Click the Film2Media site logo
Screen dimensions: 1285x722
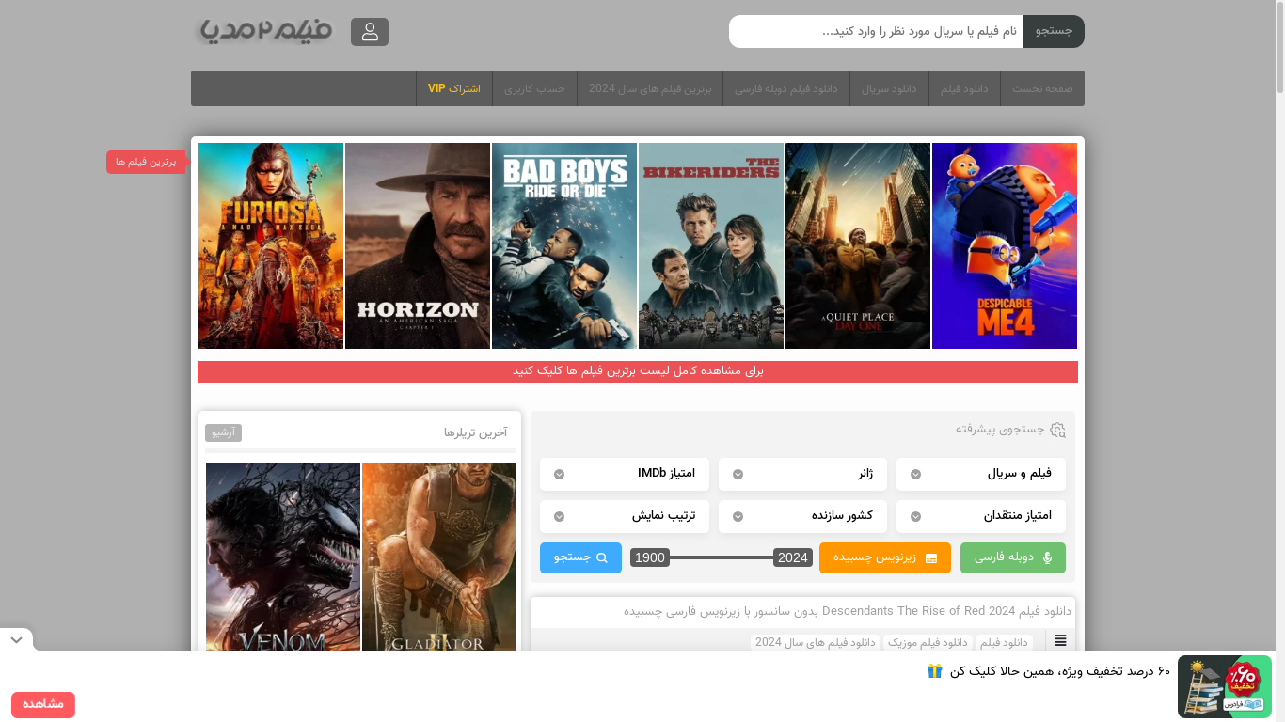264,31
